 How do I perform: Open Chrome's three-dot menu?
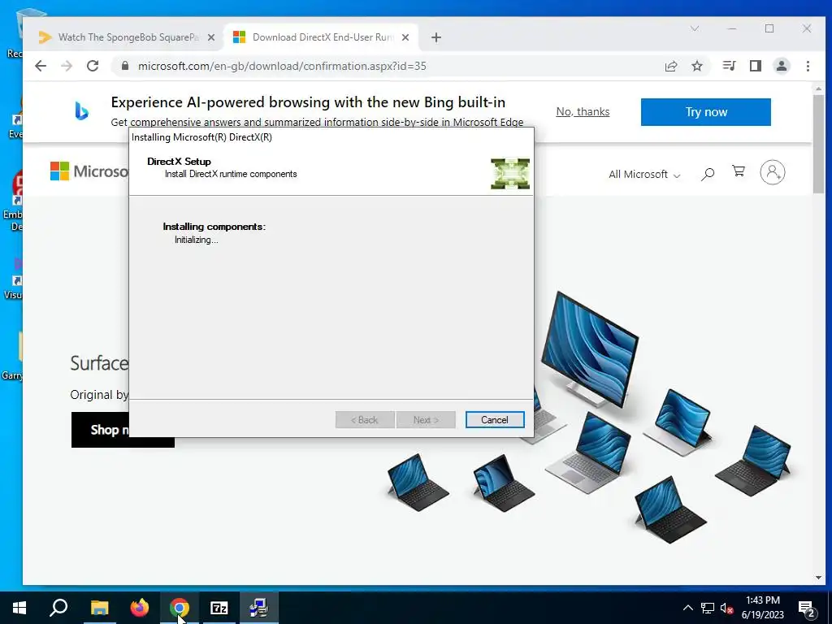[808, 66]
